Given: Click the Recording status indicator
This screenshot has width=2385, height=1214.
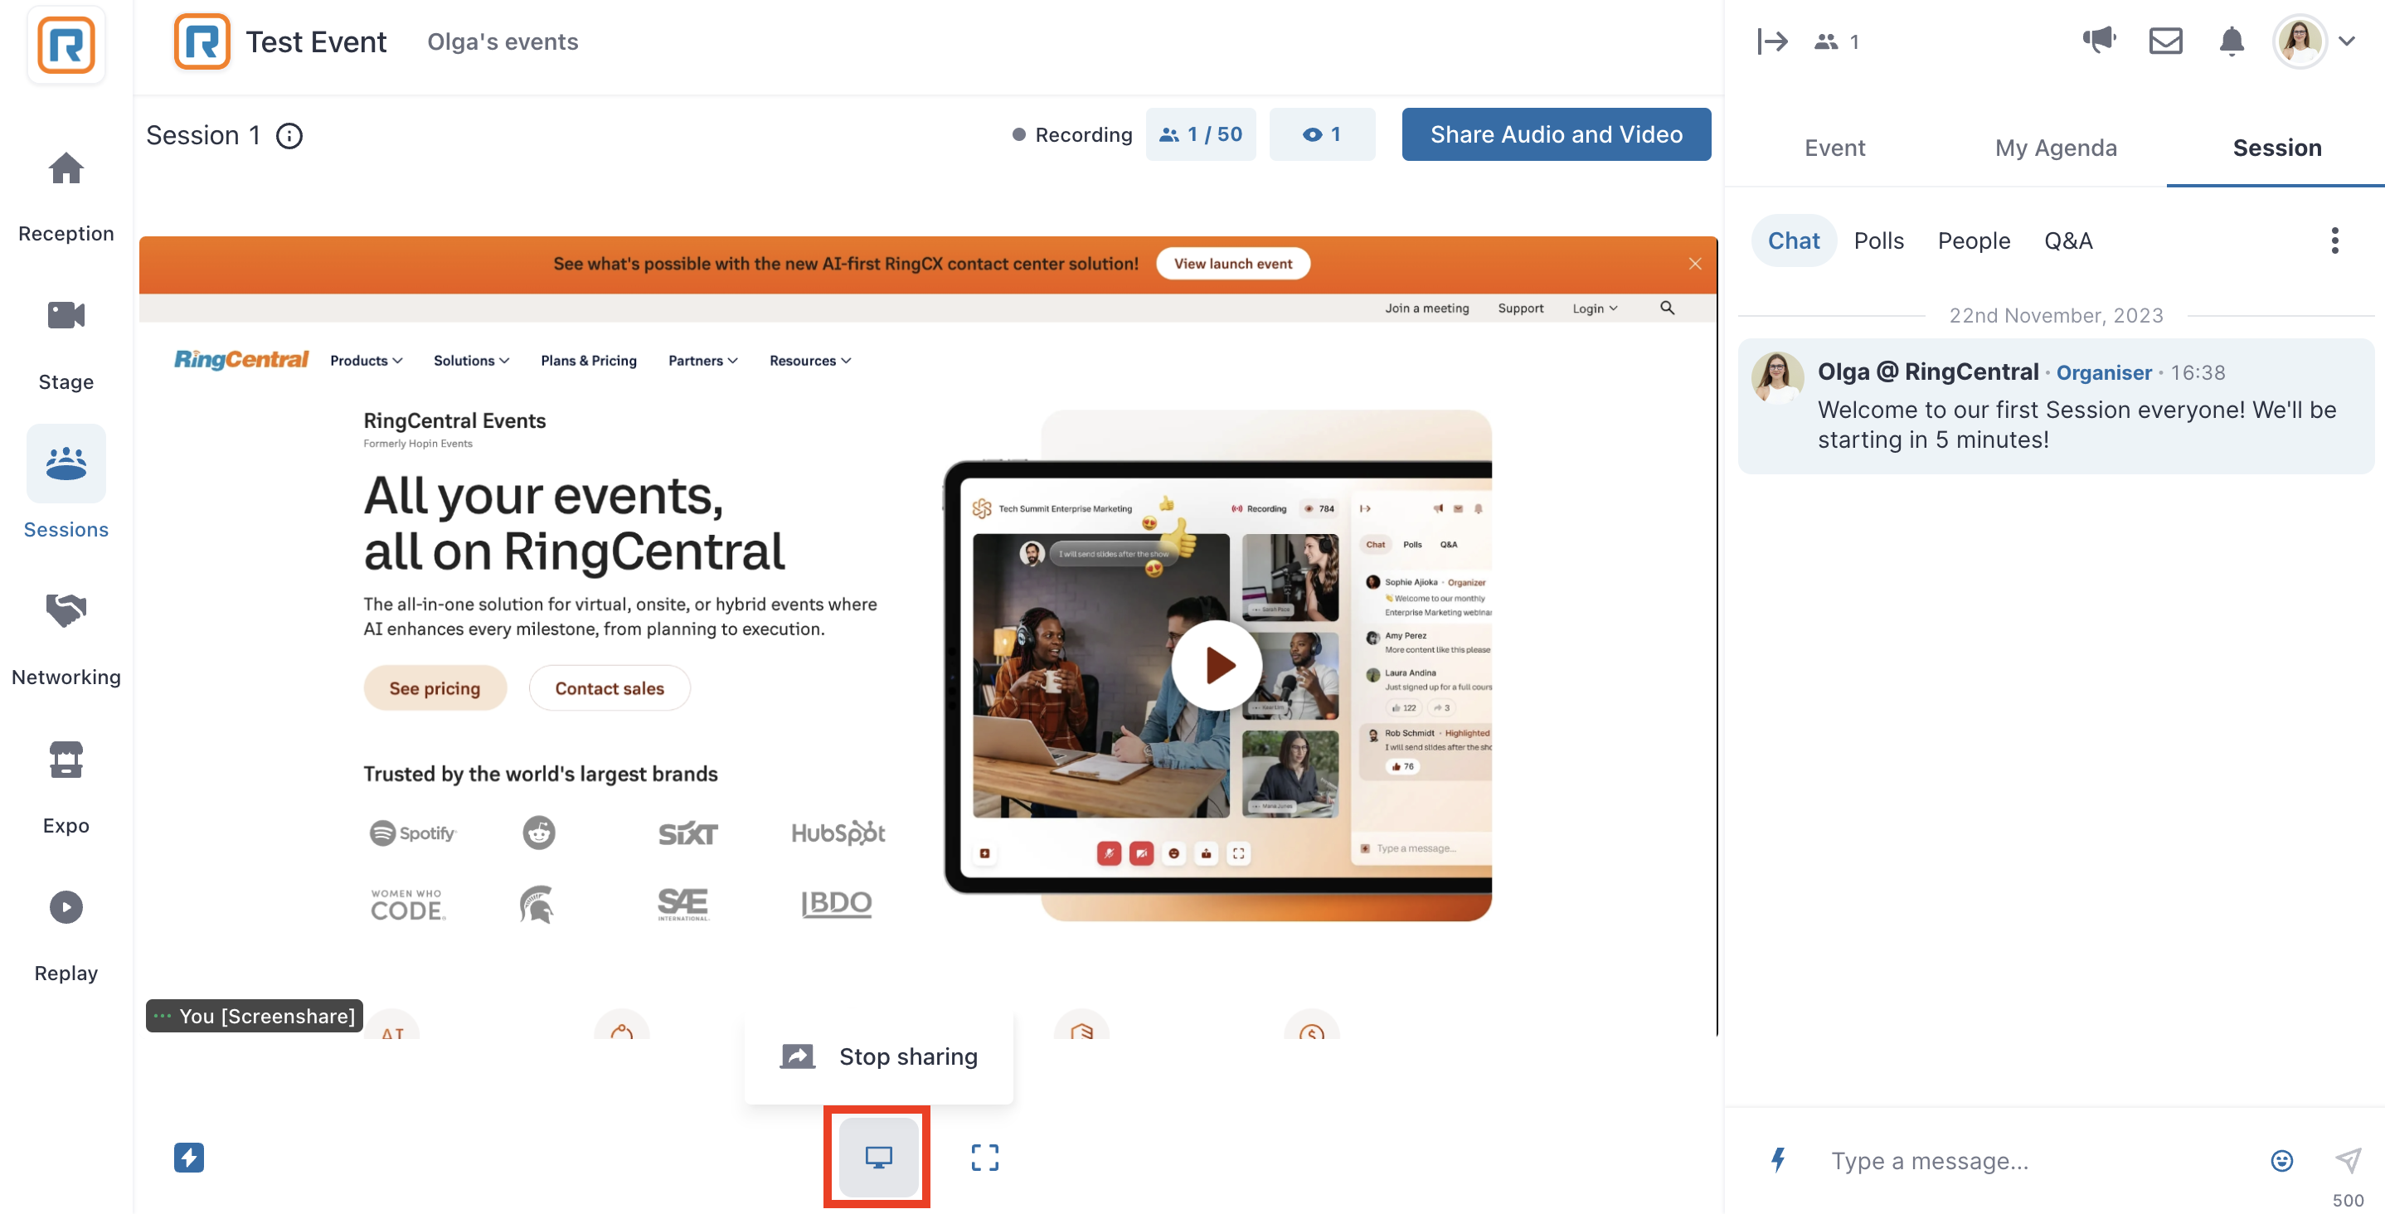Looking at the screenshot, I should click(x=1071, y=135).
